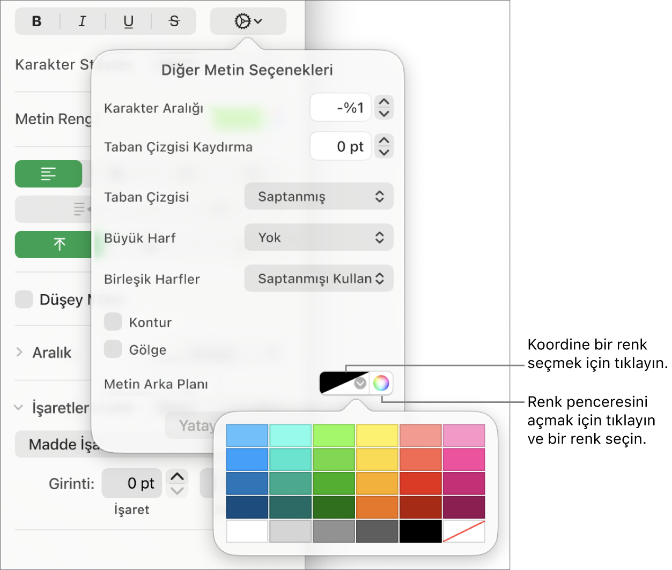
Task: Open the Birleşik Harfler dropdown
Action: (319, 279)
